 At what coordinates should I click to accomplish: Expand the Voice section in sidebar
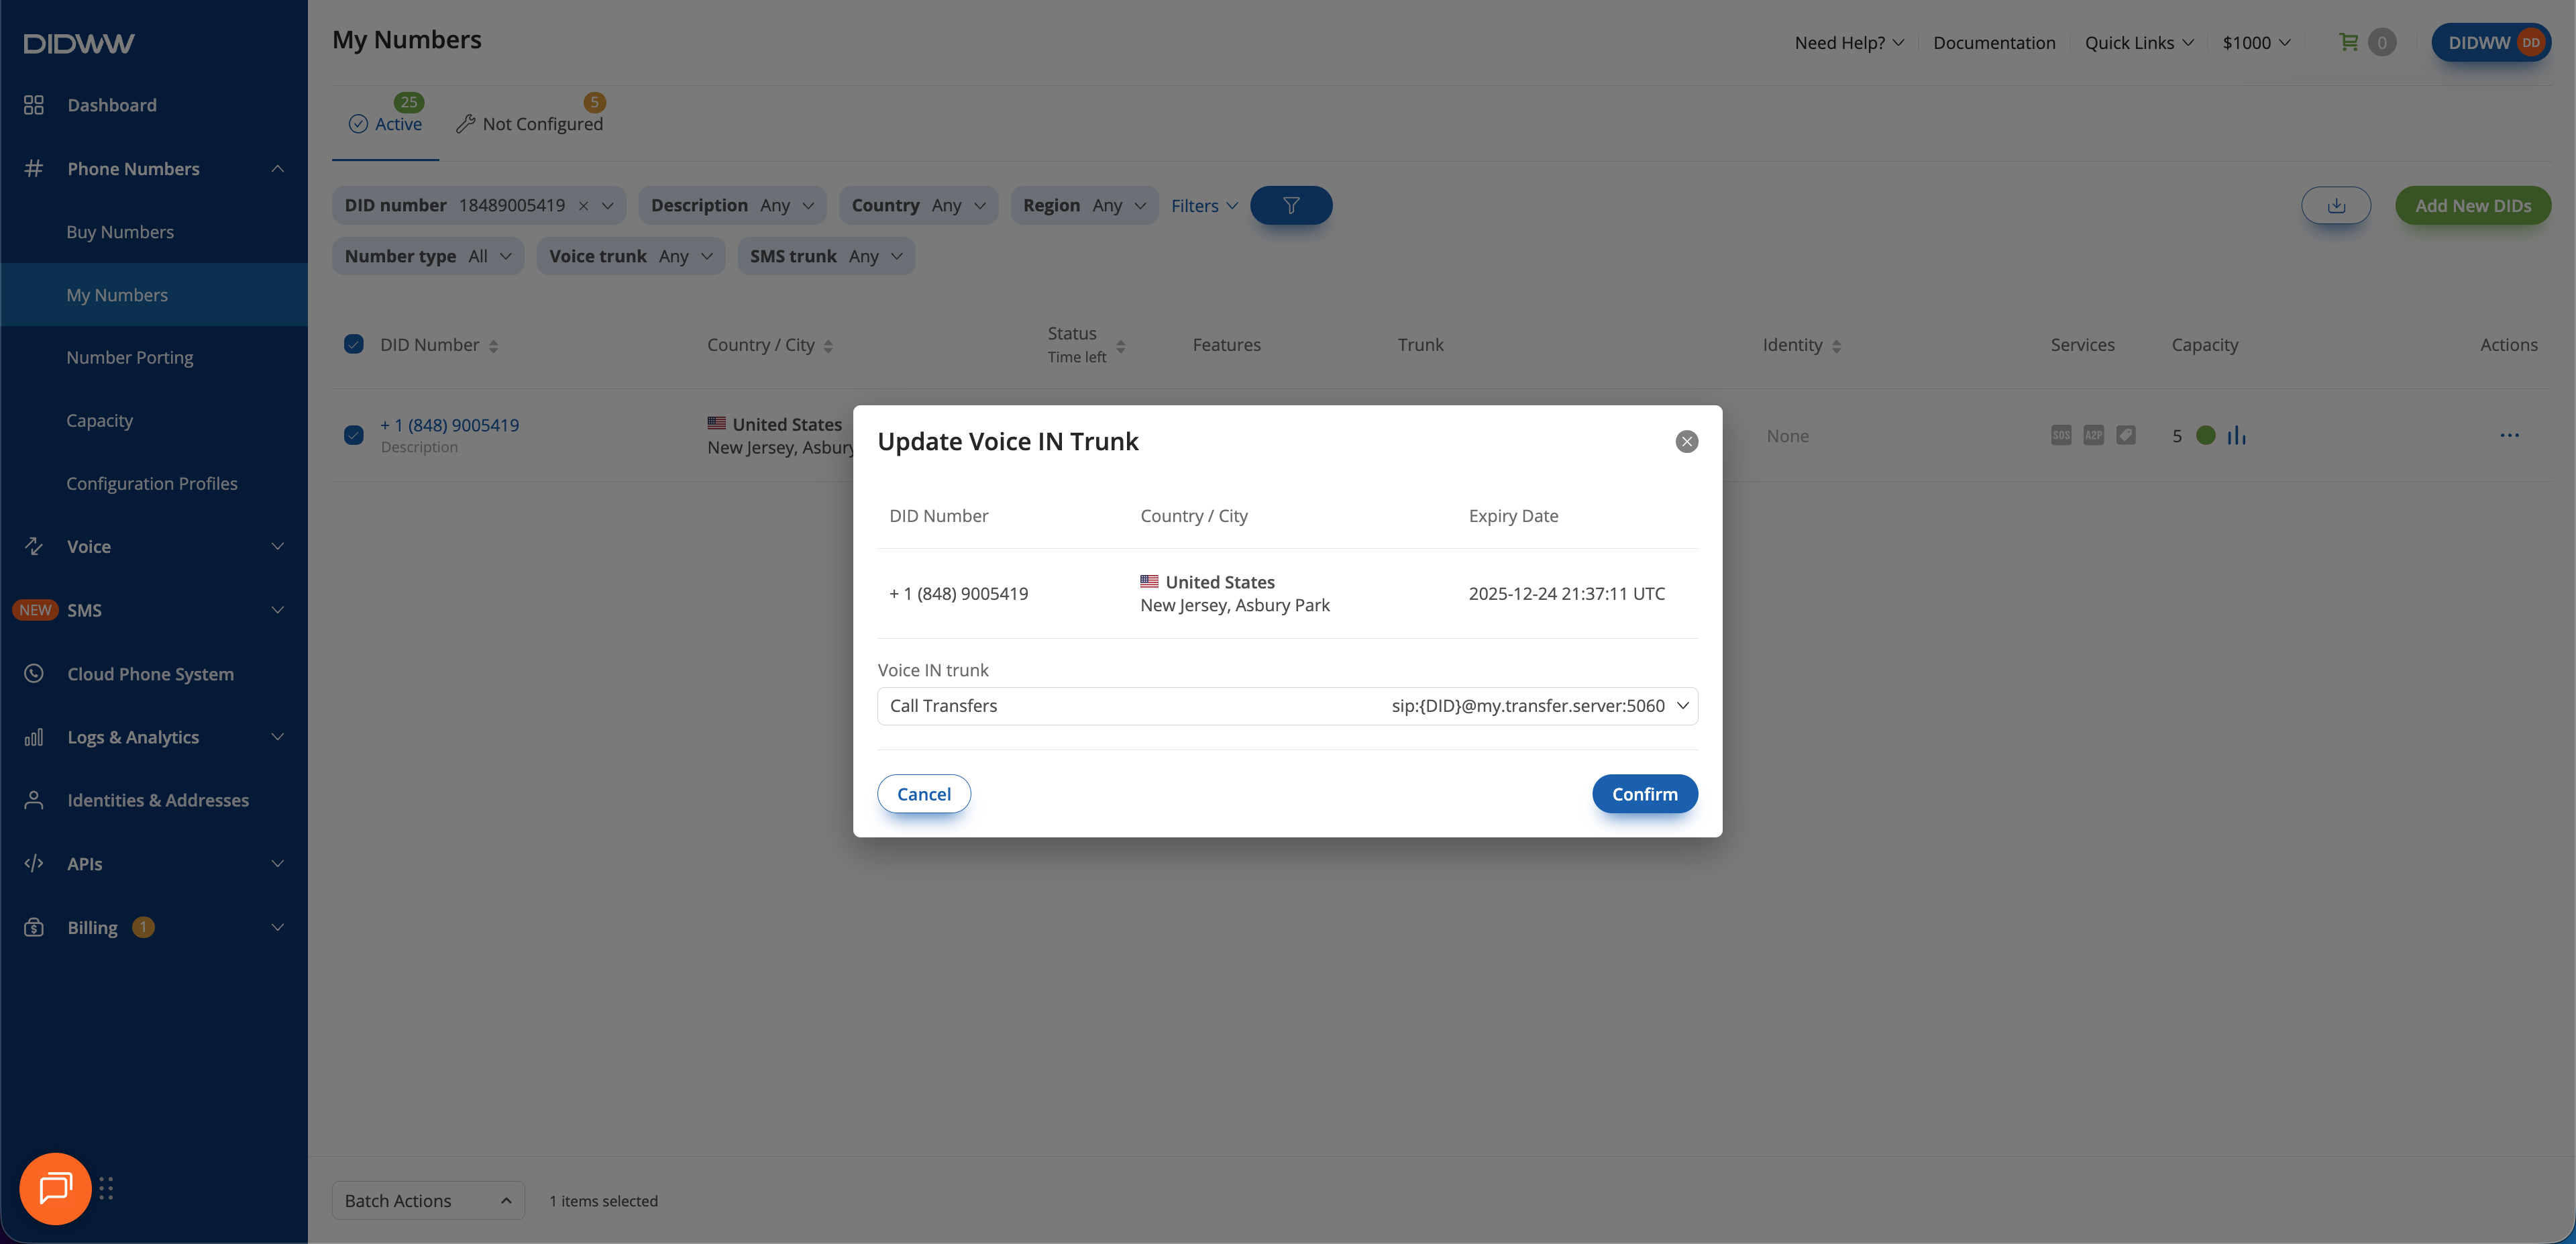pyautogui.click(x=154, y=546)
